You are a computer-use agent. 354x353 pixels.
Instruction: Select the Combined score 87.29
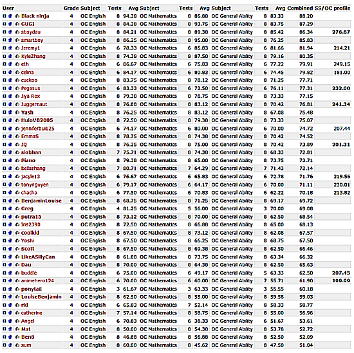click(306, 24)
